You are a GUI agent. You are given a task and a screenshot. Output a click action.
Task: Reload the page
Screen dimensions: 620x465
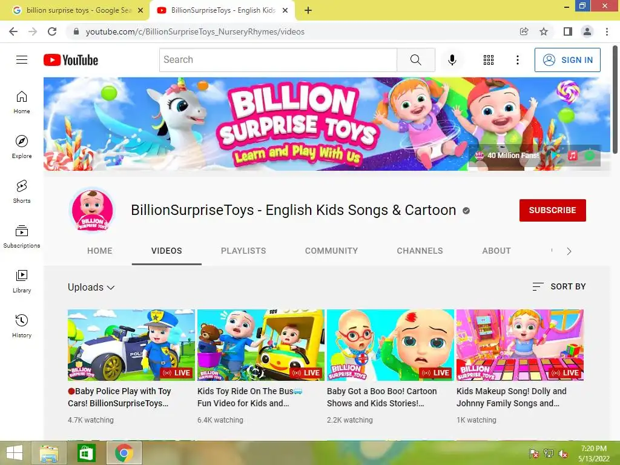point(52,31)
